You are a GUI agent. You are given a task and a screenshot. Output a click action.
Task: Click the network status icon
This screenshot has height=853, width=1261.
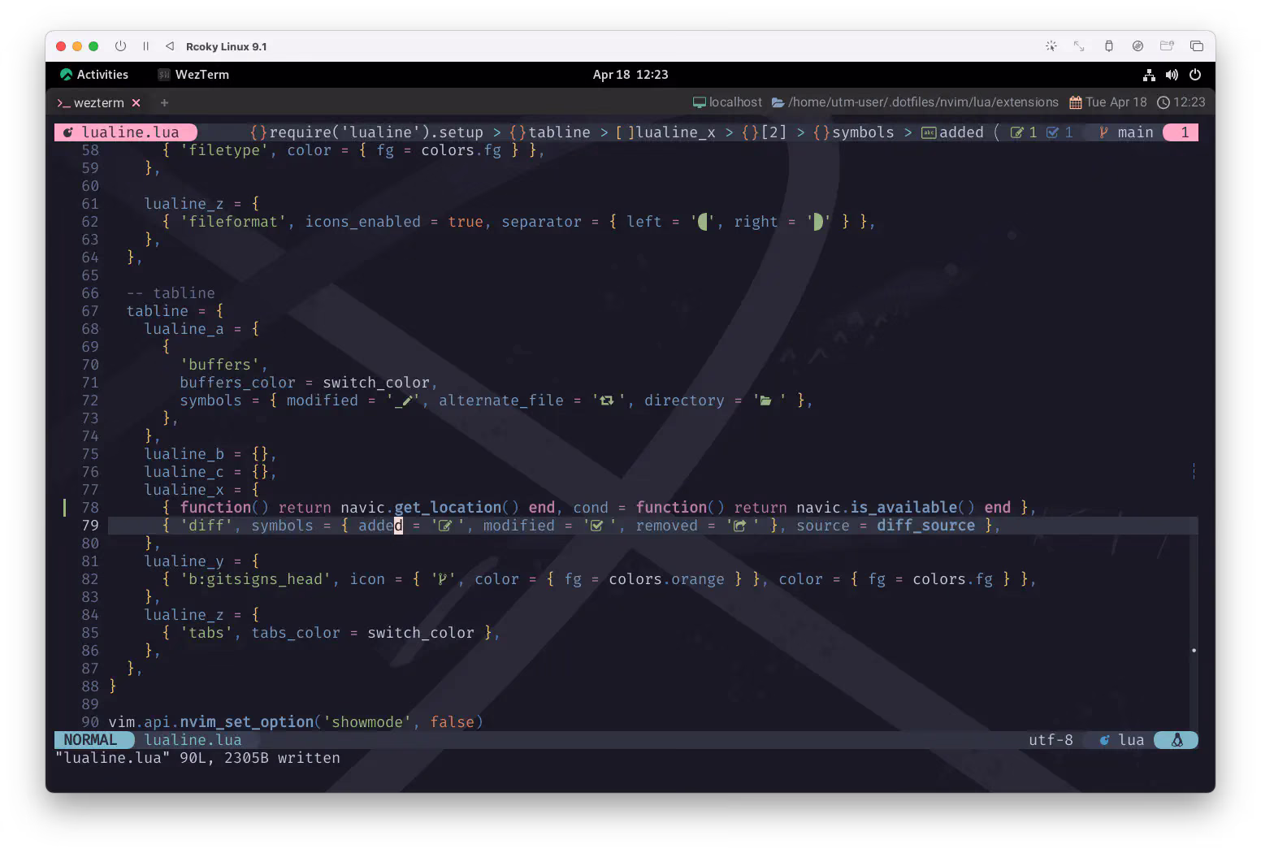(x=1149, y=75)
